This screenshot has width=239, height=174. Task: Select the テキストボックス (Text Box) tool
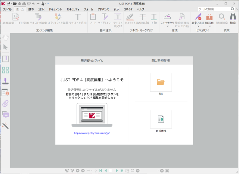pyautogui.click(x=118, y=17)
